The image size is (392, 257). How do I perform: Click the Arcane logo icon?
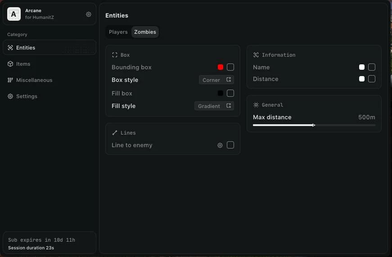(x=14, y=14)
